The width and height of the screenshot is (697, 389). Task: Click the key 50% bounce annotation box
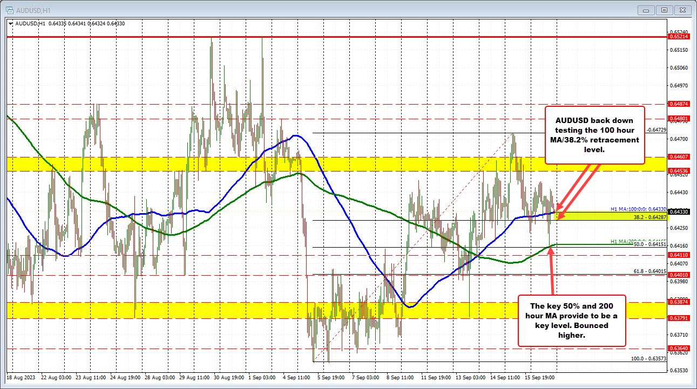pos(571,321)
